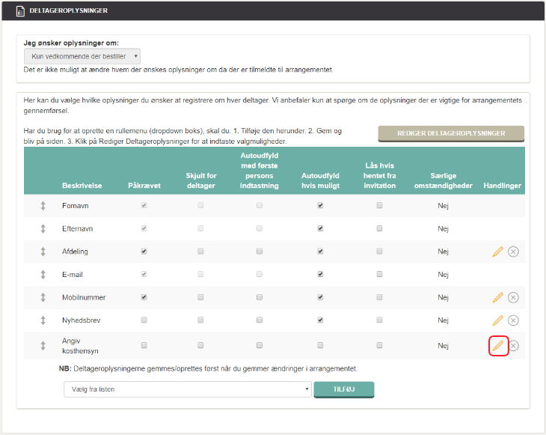Delete the Afdeling field with X icon

point(513,252)
